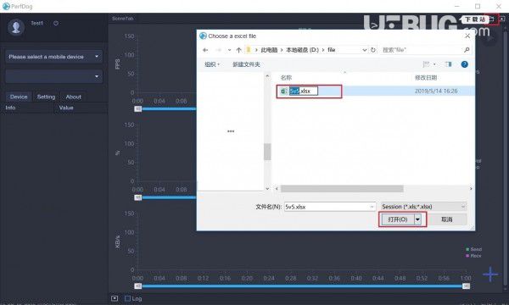This screenshot has height=305, width=509.
Task: Sort by the 修改日期 column header
Action: [x=426, y=78]
